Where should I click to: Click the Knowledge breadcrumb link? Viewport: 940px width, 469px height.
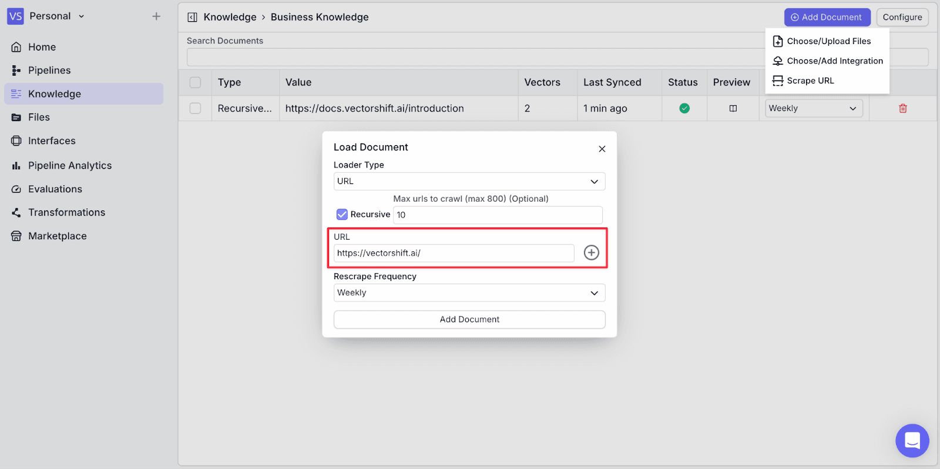tap(230, 17)
